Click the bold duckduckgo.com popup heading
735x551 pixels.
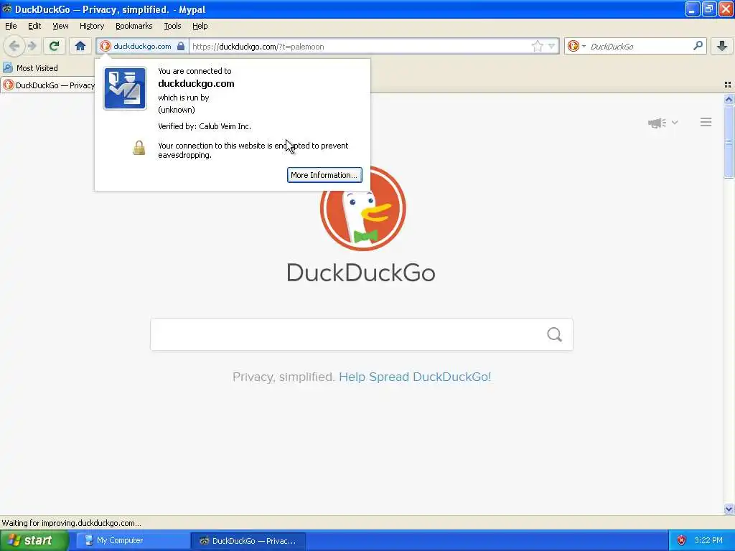tap(196, 83)
